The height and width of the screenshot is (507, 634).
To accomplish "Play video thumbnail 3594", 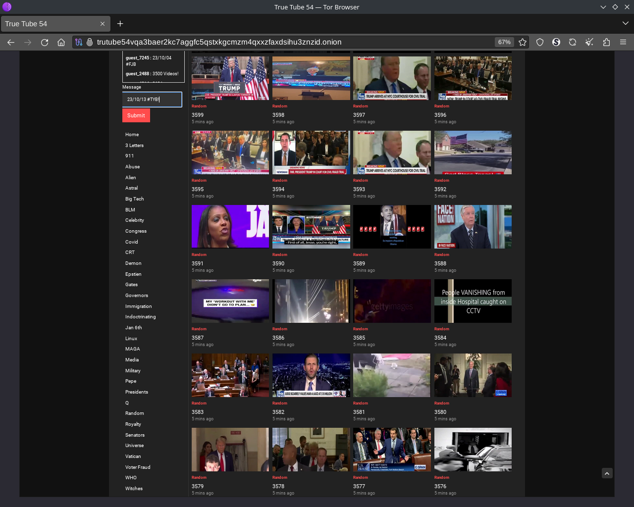I will tap(311, 152).
